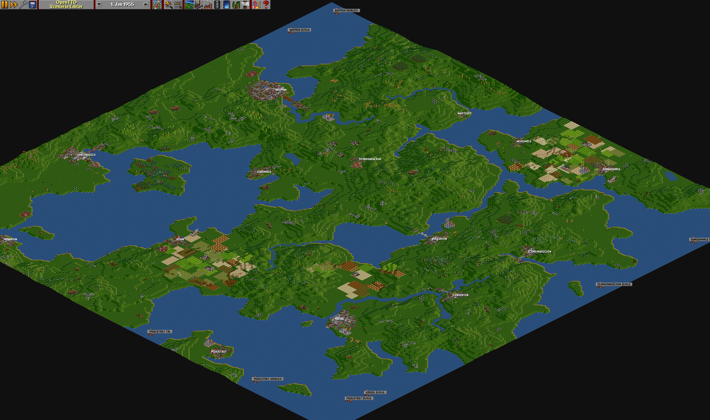Select the place sign tool
The width and height of the screenshot is (710, 420).
[x=245, y=5]
